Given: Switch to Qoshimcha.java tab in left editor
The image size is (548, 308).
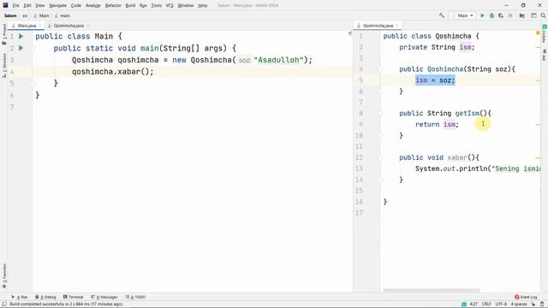Looking at the screenshot, I should click(x=68, y=26).
